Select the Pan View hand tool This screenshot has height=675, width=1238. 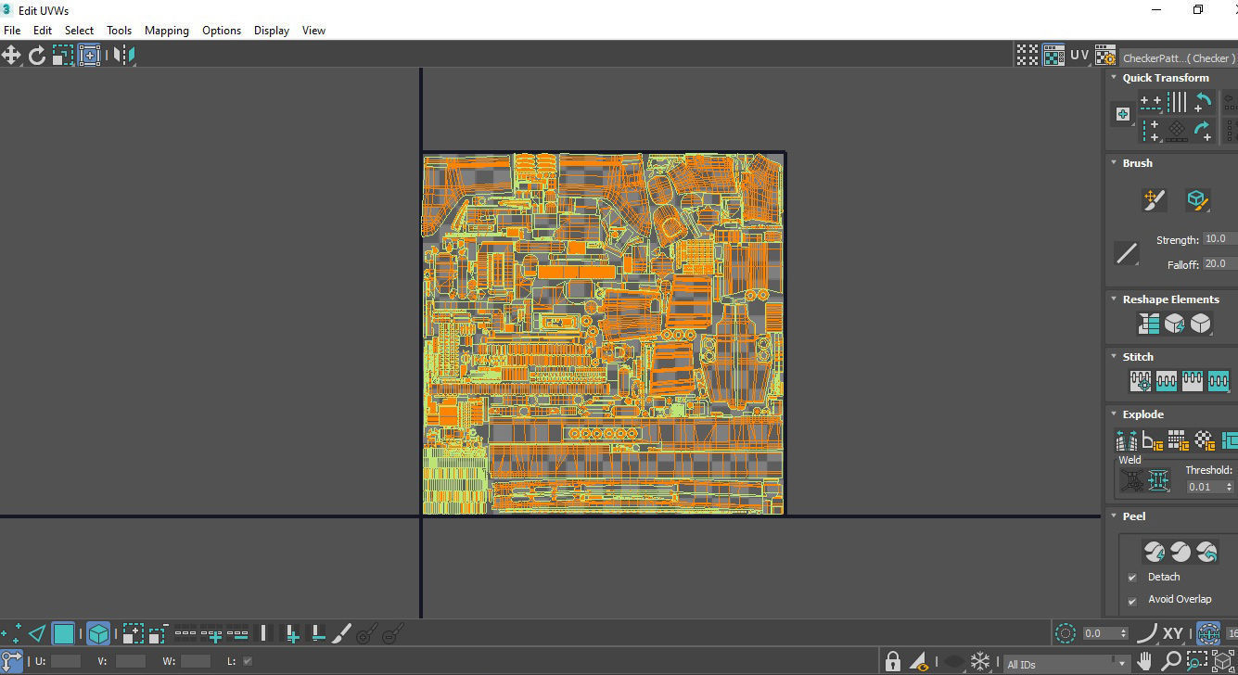point(1145,661)
